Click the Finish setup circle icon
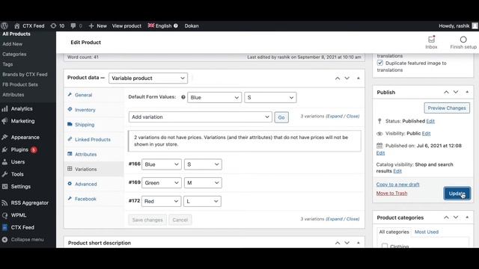 463,40
